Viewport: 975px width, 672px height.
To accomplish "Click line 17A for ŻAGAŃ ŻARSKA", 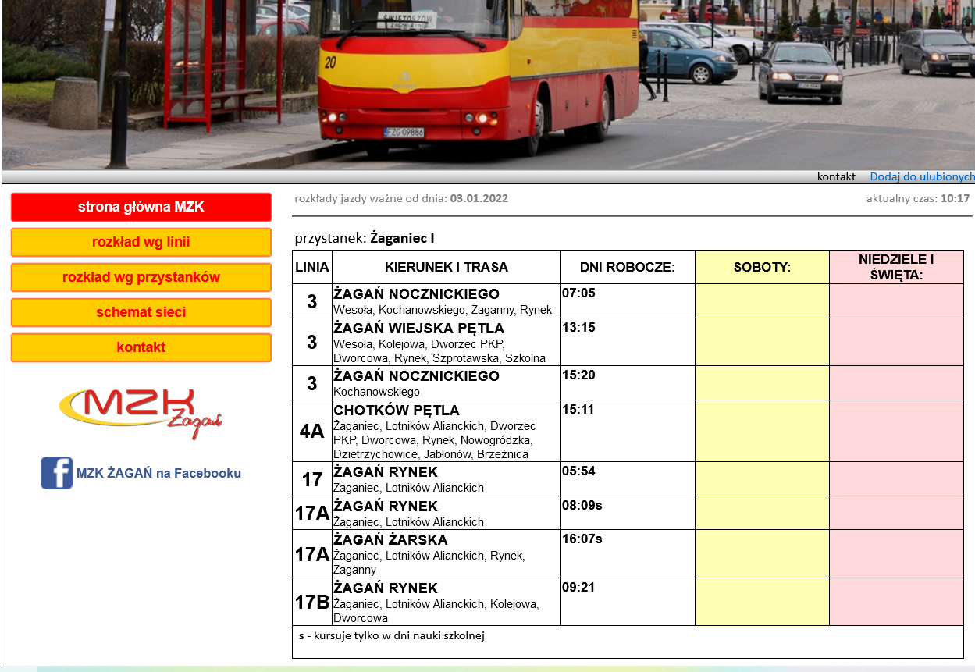I will (312, 554).
